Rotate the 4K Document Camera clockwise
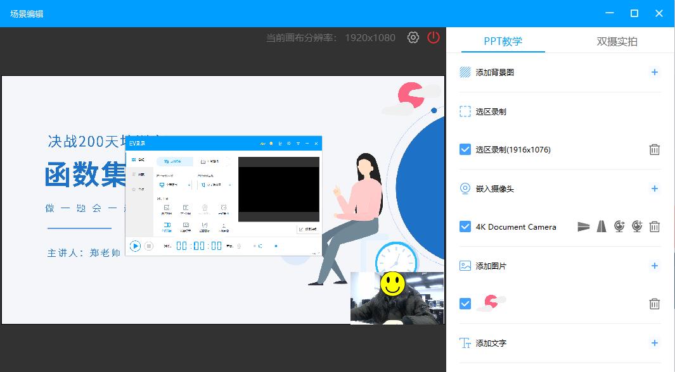This screenshot has width=675, height=372. 619,226
